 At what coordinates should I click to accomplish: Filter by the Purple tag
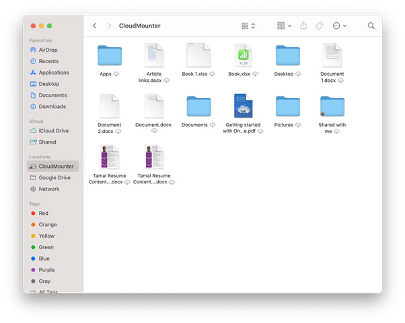click(x=47, y=270)
